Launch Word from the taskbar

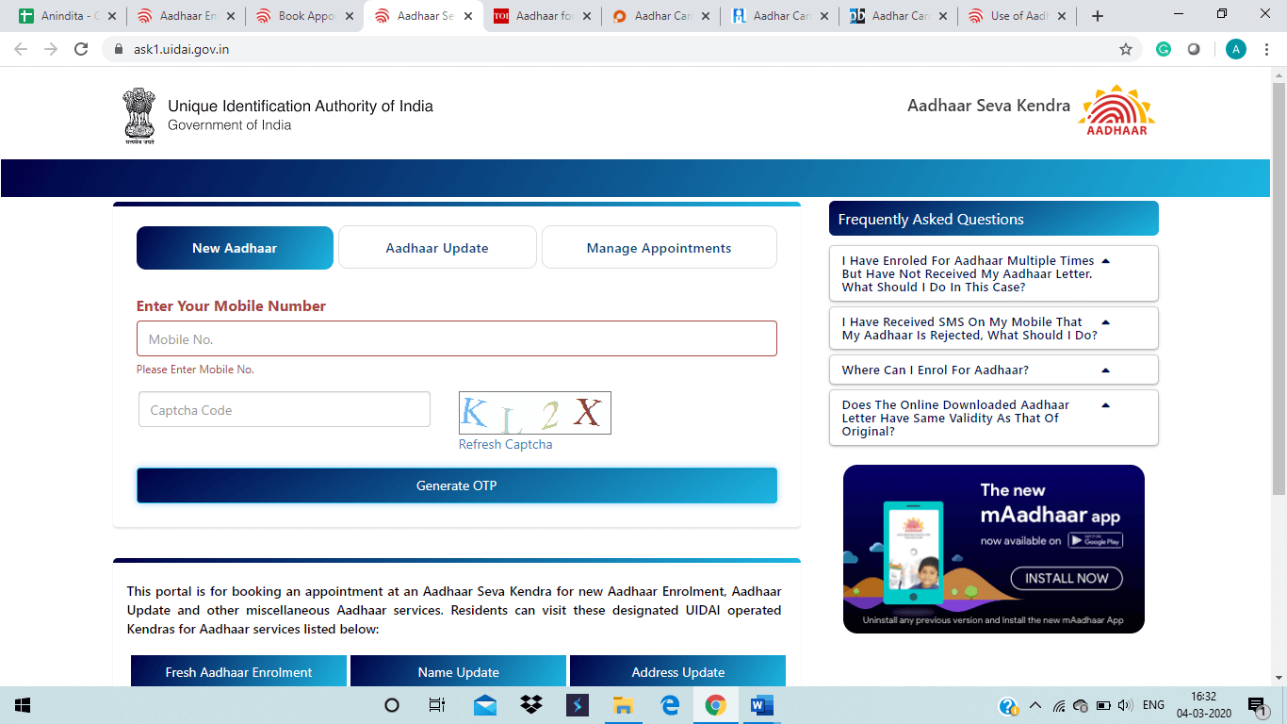click(x=761, y=705)
